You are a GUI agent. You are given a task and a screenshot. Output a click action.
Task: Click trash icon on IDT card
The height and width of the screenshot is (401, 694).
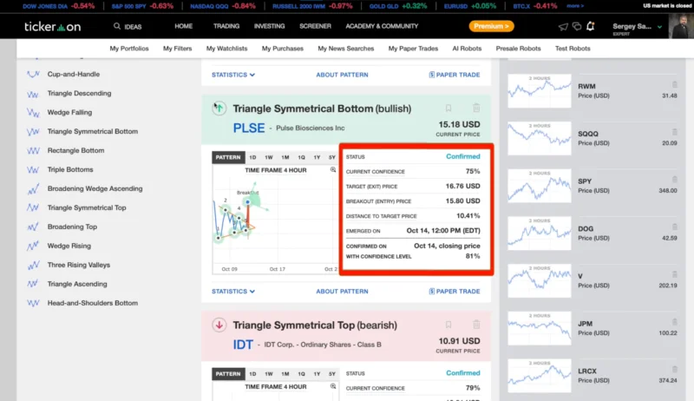(x=476, y=325)
